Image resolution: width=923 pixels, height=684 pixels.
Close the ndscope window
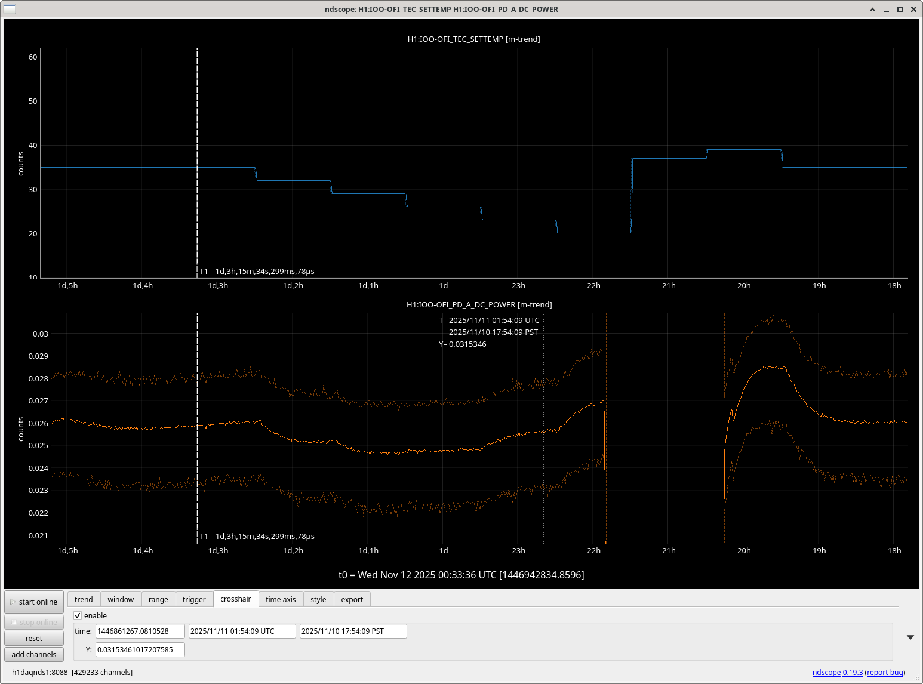tap(913, 9)
